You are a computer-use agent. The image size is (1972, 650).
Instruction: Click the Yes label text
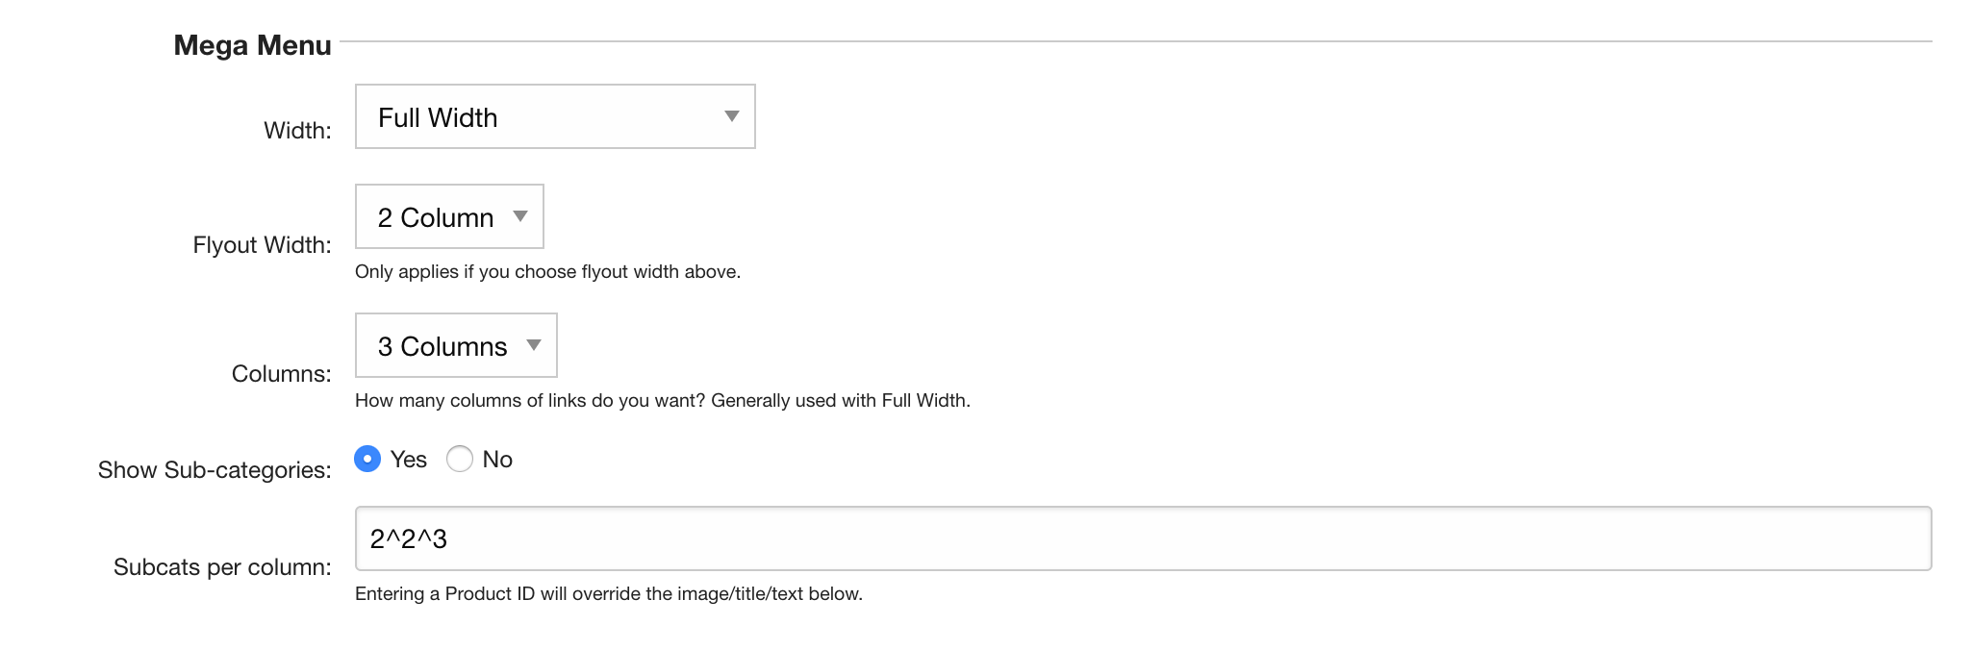tap(409, 460)
